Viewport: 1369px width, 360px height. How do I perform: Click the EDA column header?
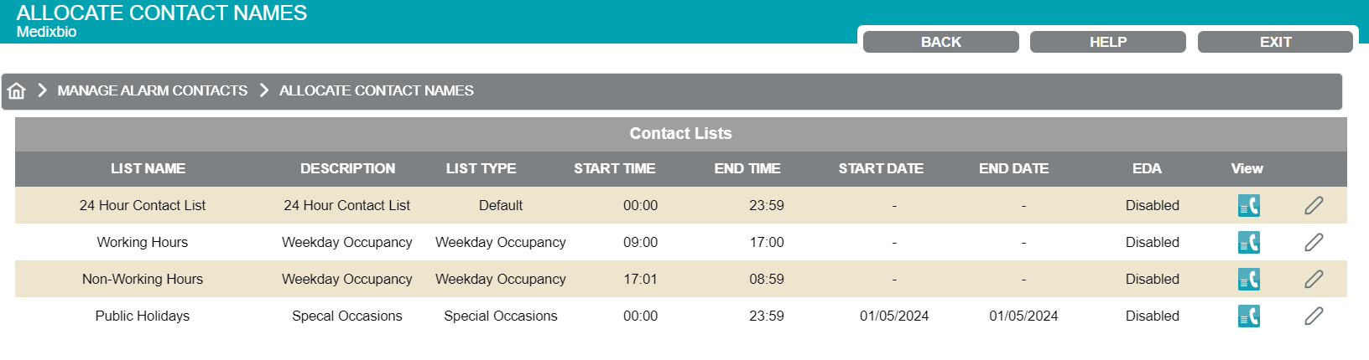[x=1147, y=168]
